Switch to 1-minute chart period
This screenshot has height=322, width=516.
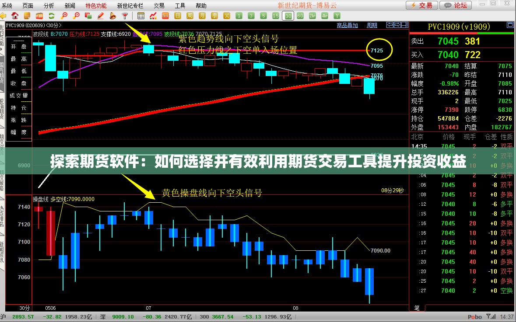239,16
